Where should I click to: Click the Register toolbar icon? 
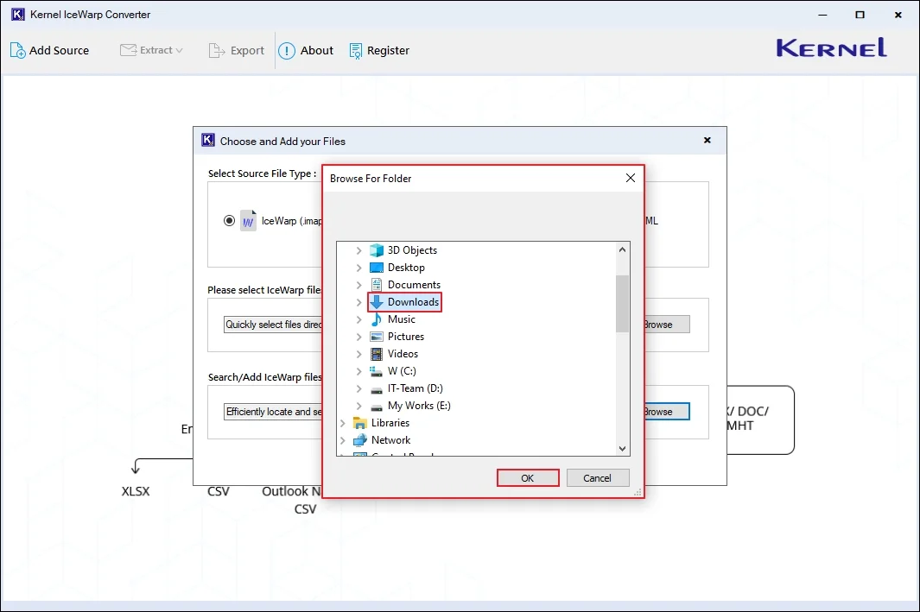pos(356,51)
